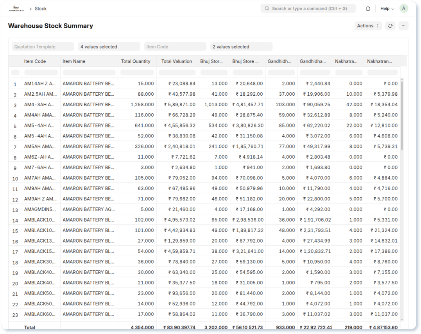The height and width of the screenshot is (334, 421).
Task: Refresh the report with the reload icon
Action: tap(390, 26)
